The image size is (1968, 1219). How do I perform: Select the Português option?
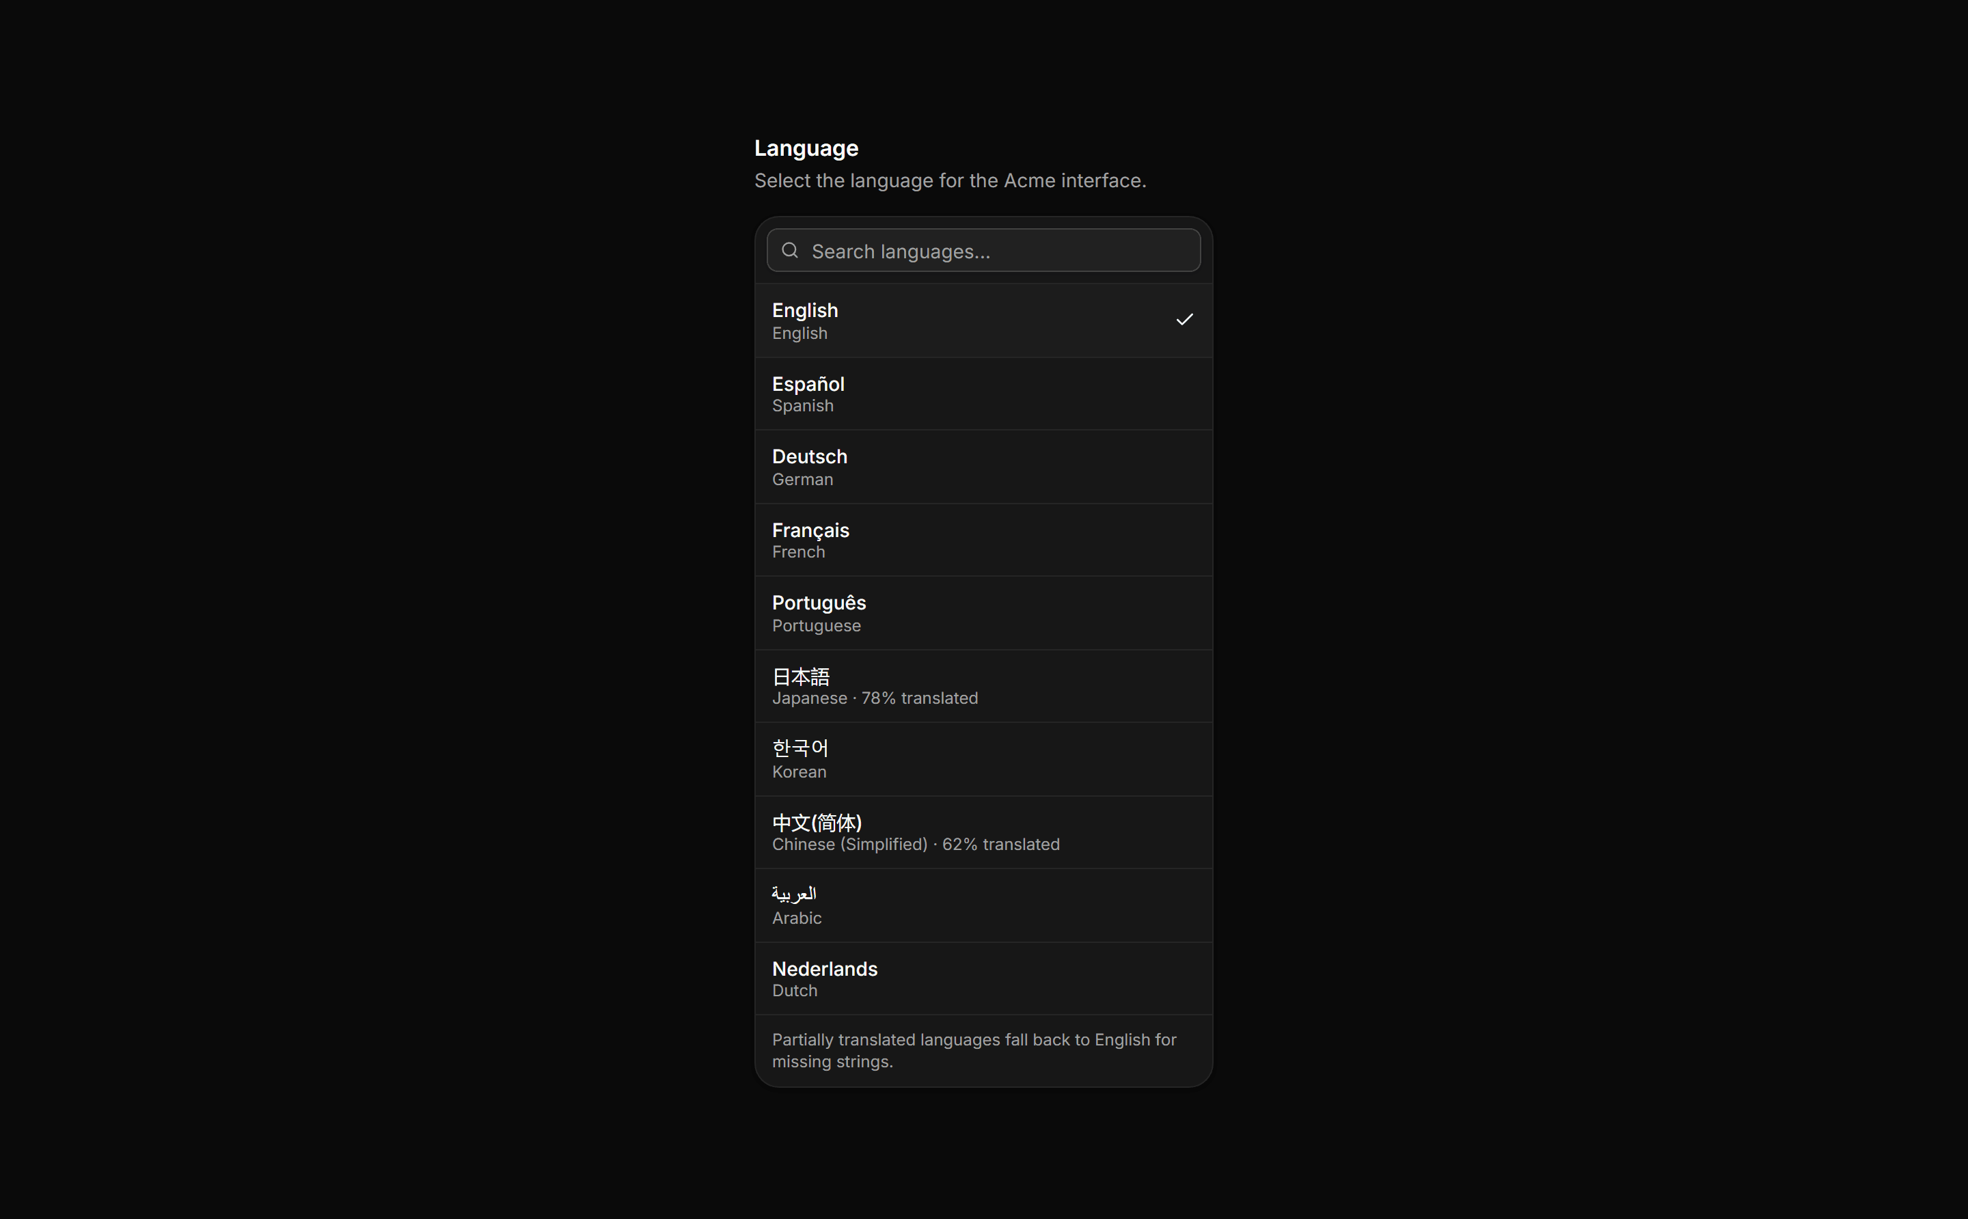pyautogui.click(x=983, y=614)
